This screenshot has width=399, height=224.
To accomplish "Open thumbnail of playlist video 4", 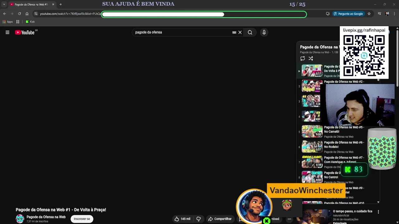I will click(x=311, y=116).
